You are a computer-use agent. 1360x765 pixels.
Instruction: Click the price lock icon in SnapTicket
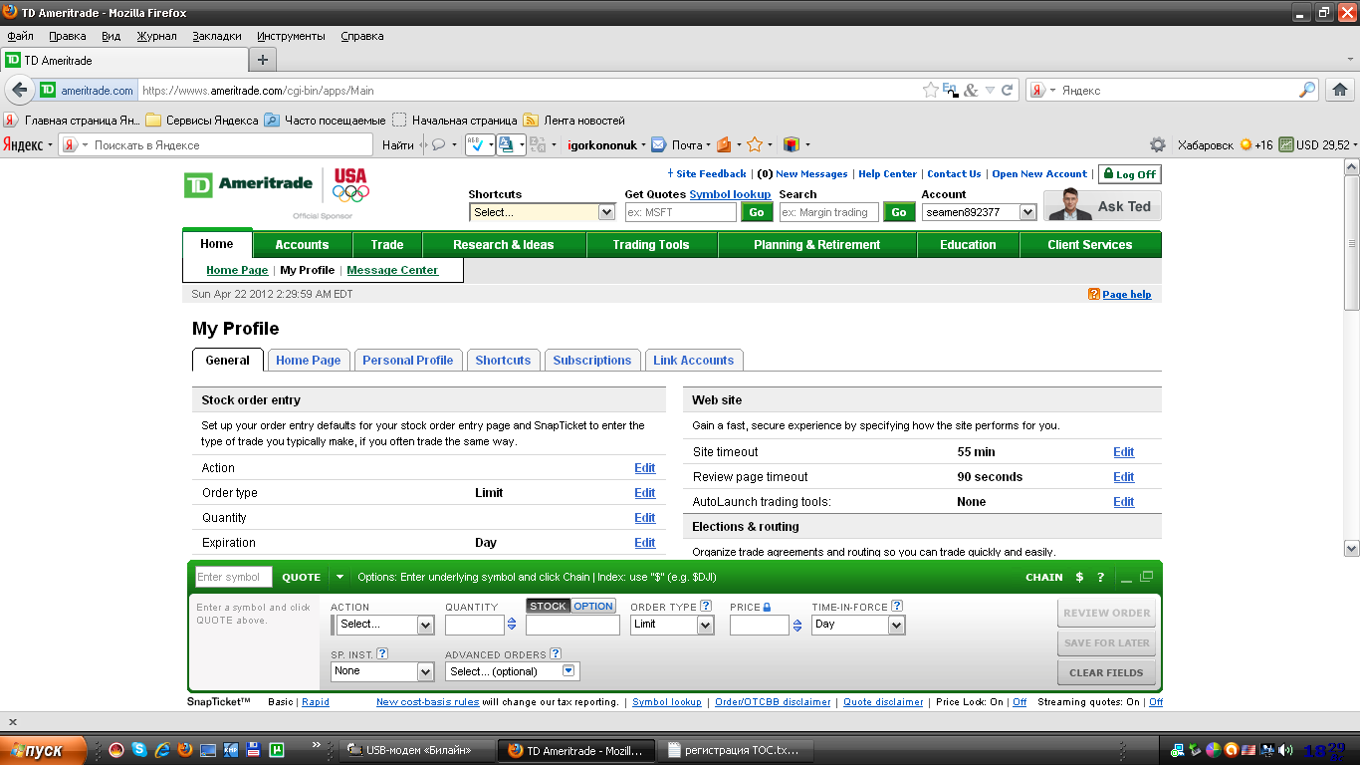(x=768, y=607)
